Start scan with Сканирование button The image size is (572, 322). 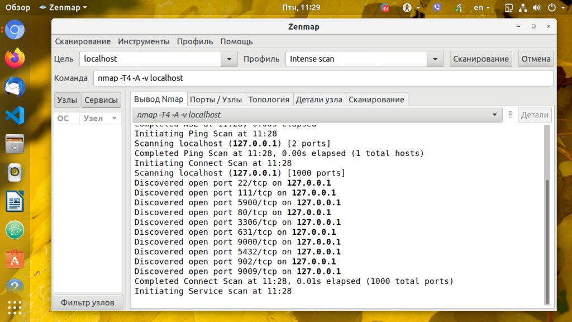(481, 59)
